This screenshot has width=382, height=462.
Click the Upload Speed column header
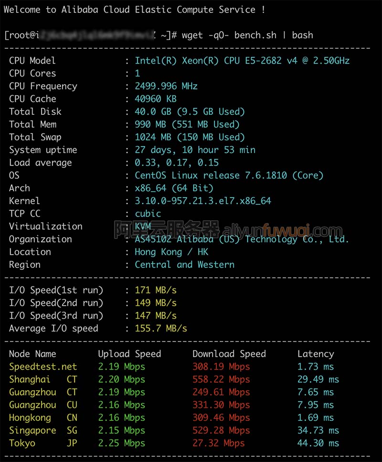129,354
